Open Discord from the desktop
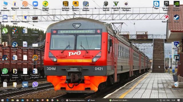Screen dimensions: 183x102 pos(5,17)
